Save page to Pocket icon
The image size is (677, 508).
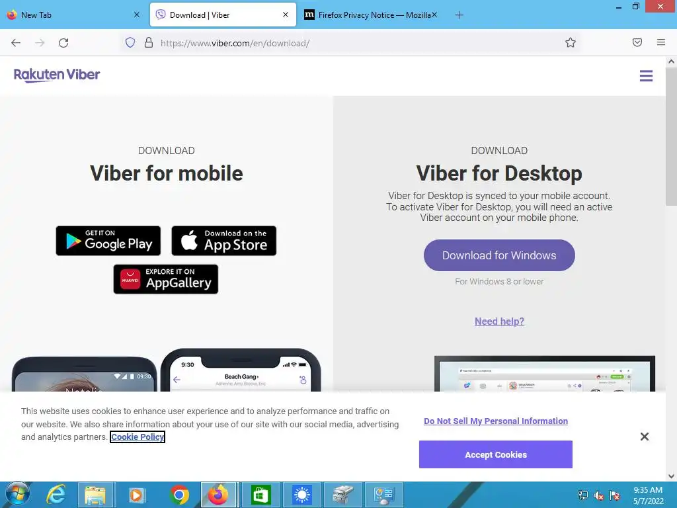pos(637,42)
